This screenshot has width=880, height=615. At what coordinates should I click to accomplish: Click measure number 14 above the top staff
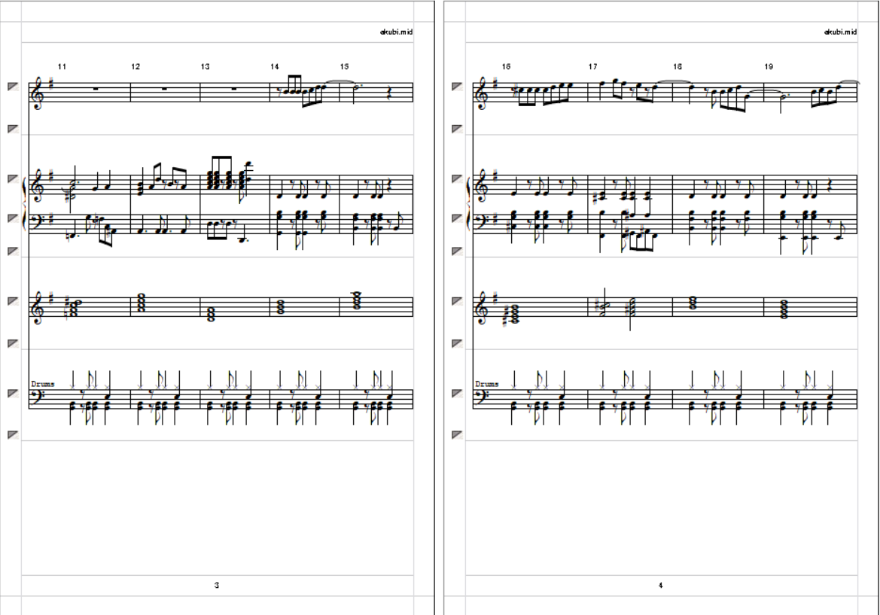point(275,66)
